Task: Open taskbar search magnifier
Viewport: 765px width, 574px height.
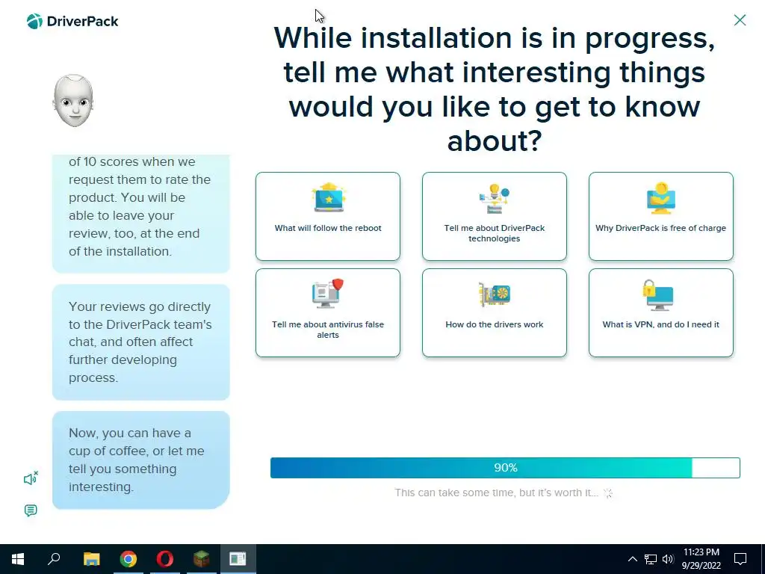Action: 54,559
